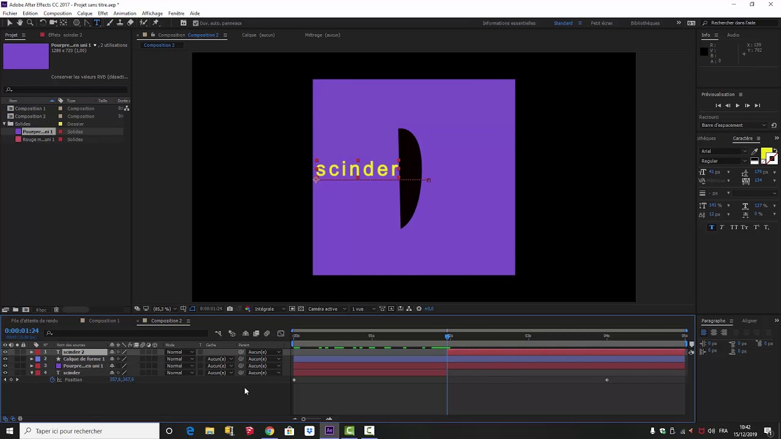Hide the Pourpre...en uni 1 layer

click(5, 366)
